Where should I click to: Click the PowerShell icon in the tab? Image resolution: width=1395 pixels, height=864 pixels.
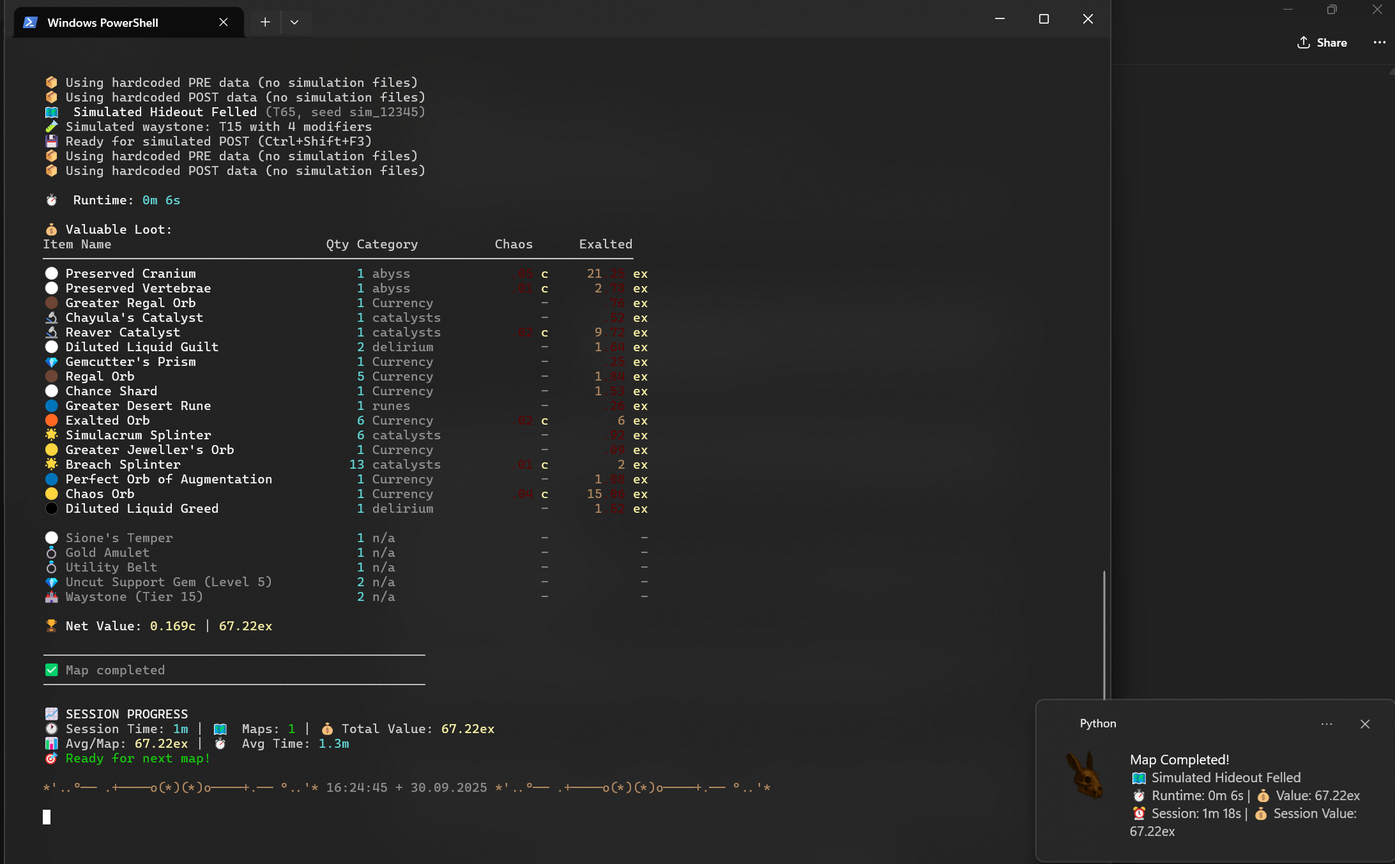30,22
